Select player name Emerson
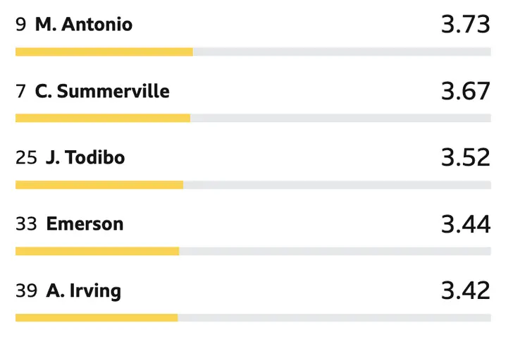 pos(85,224)
